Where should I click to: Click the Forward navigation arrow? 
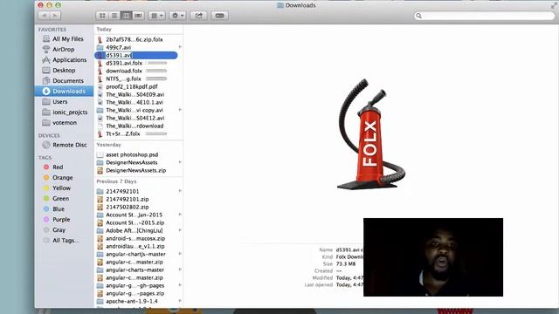(x=55, y=16)
